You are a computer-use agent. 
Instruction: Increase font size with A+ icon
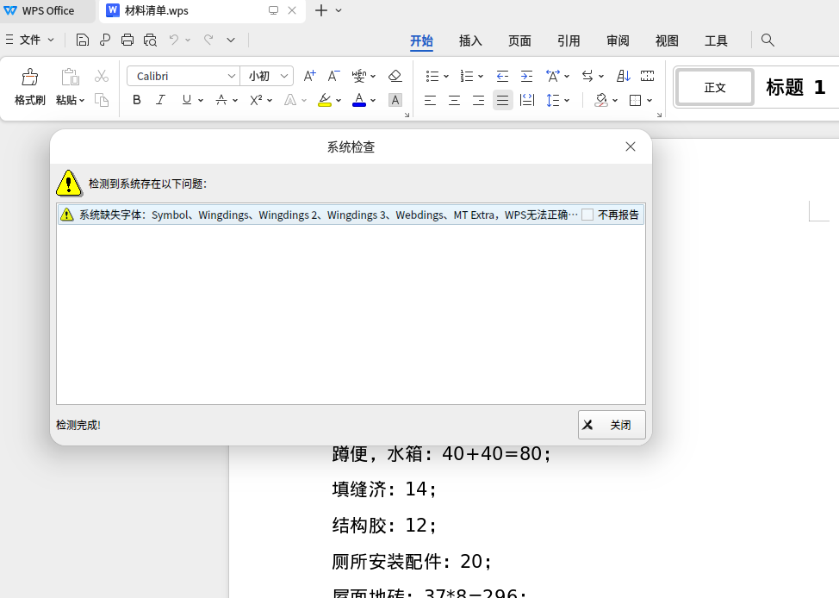309,76
